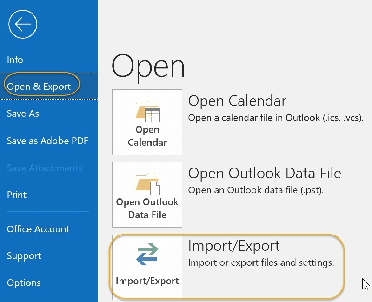The height and width of the screenshot is (302, 372).
Task: Click the Import/Export heading text
Action: (234, 246)
